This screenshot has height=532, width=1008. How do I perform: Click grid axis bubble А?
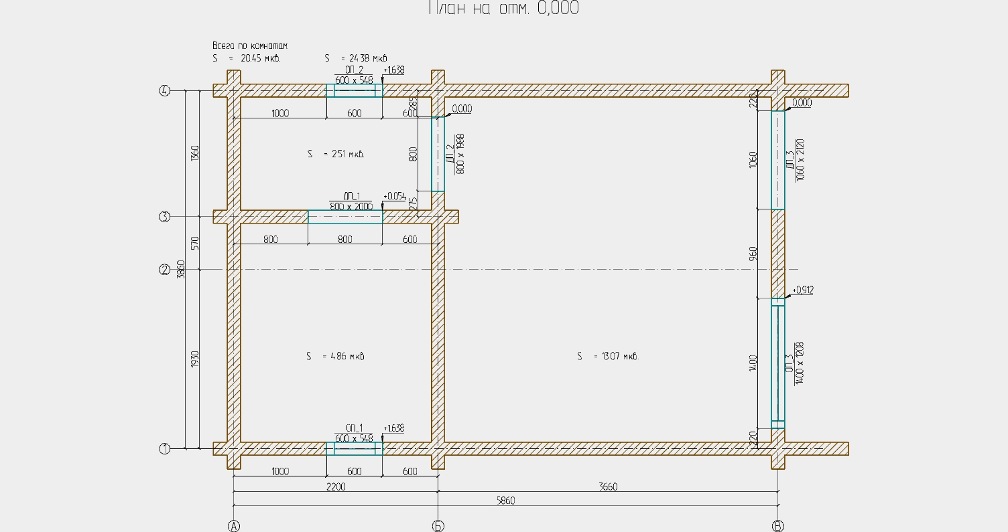[234, 526]
